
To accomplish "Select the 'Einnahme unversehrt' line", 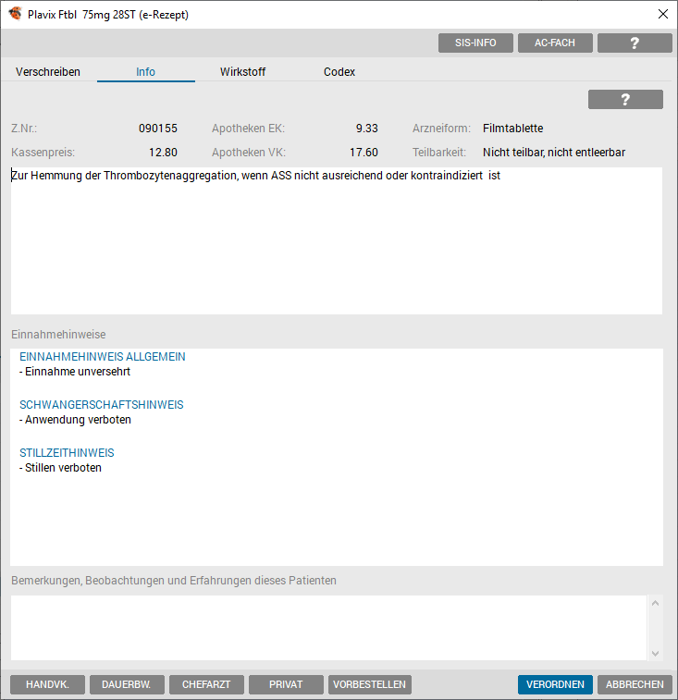I will tap(75, 372).
